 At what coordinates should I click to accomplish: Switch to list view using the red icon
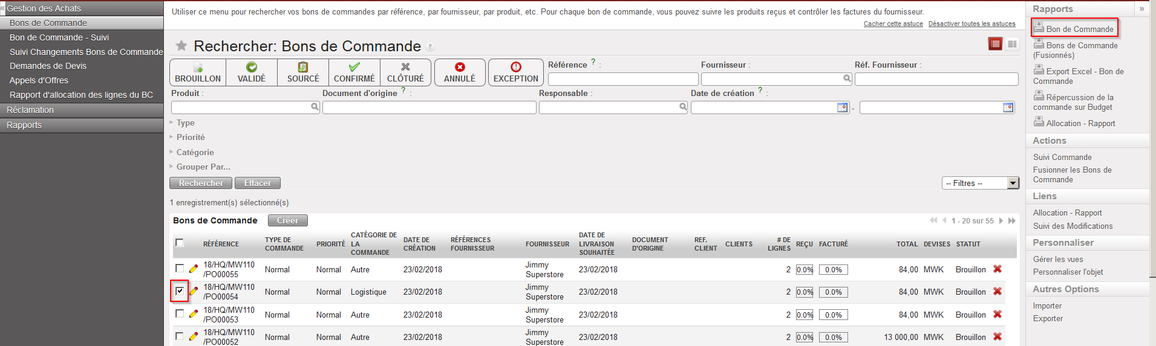995,44
